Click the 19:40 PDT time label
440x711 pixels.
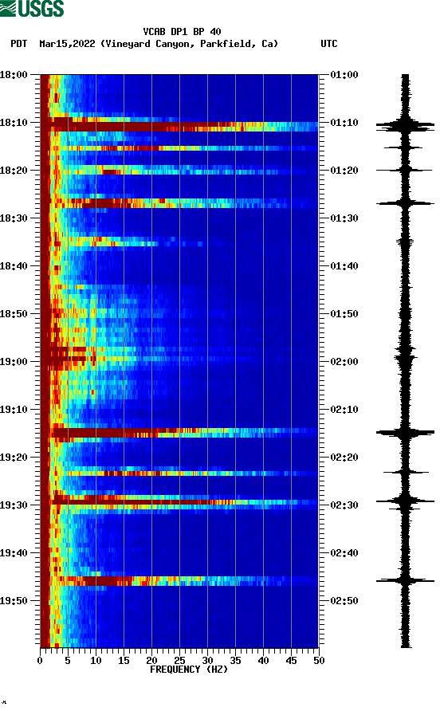tap(14, 553)
